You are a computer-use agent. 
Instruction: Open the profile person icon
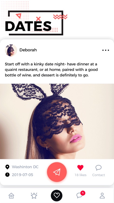tap(102, 195)
